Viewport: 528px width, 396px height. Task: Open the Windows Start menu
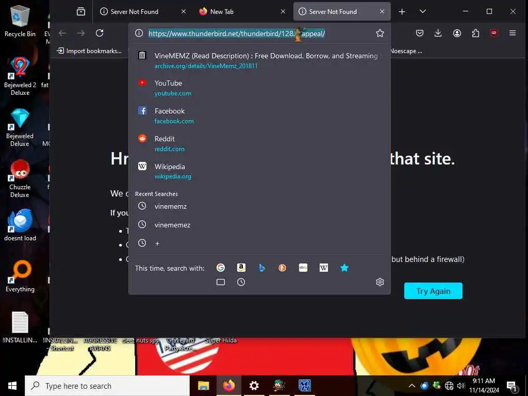pos(12,386)
